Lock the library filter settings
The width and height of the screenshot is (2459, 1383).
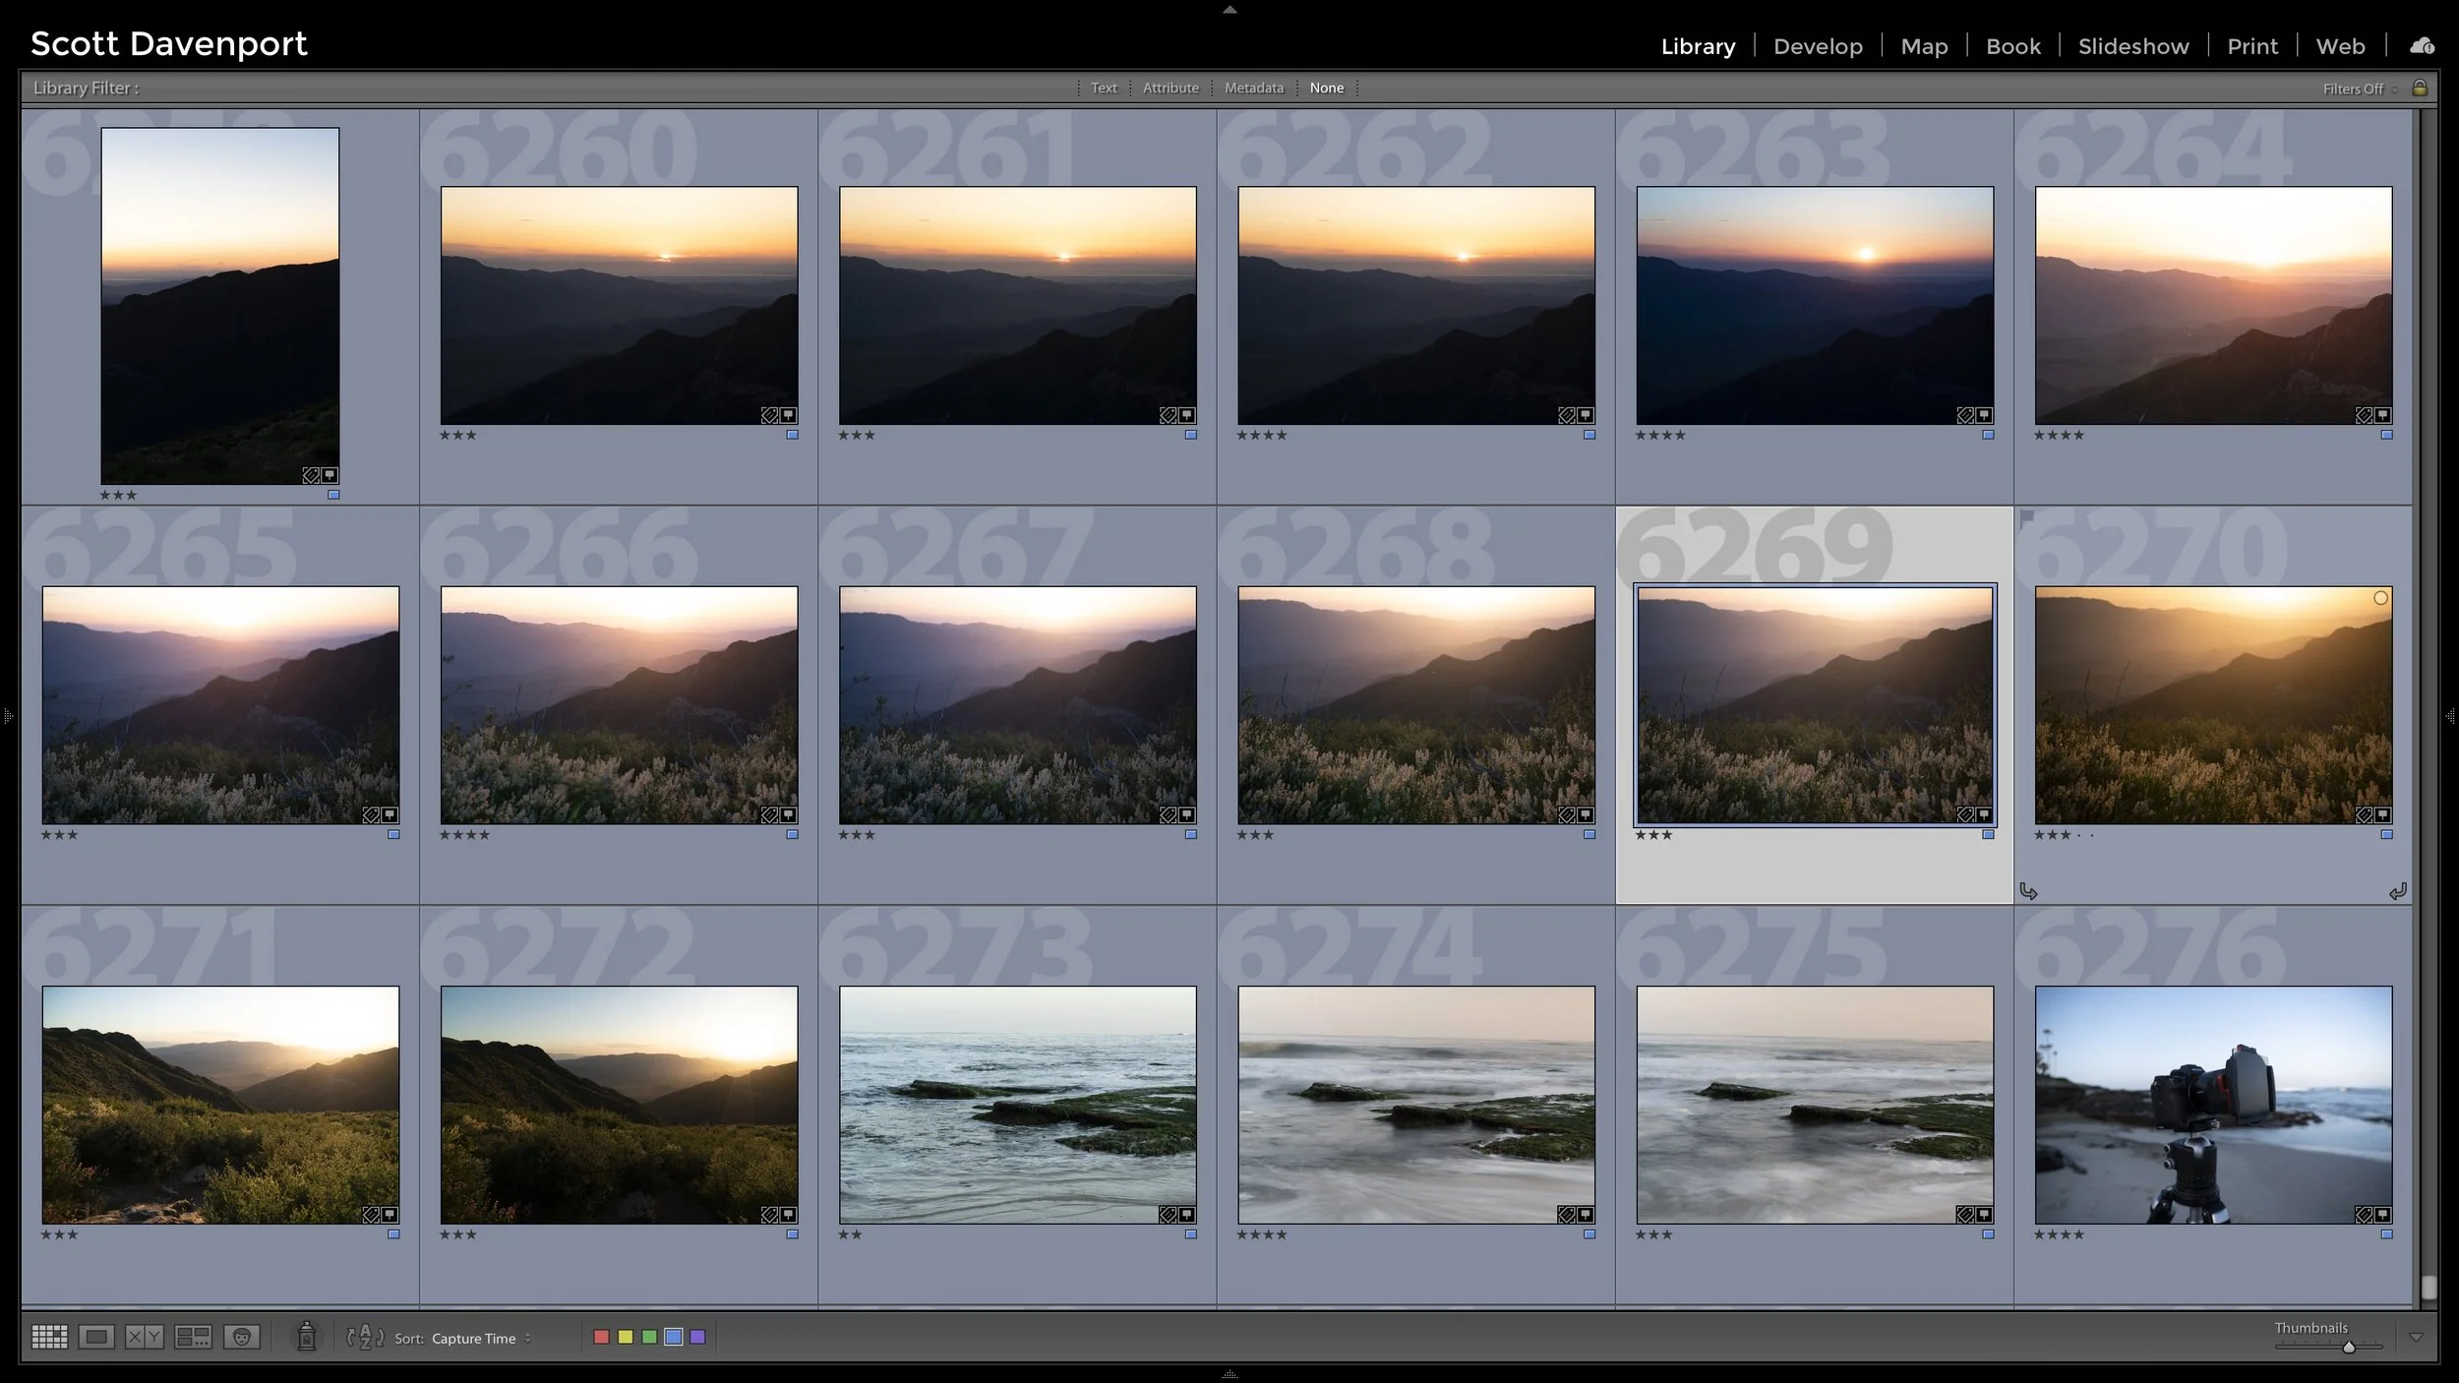[2422, 88]
